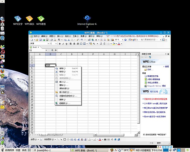Open the borders dropdown arrow
This screenshot has width=190, height=152.
pos(111,44)
